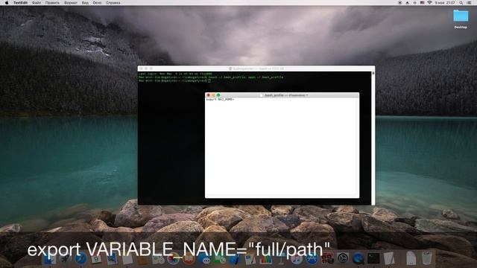Click the Wi-Fi status icon

(429, 3)
